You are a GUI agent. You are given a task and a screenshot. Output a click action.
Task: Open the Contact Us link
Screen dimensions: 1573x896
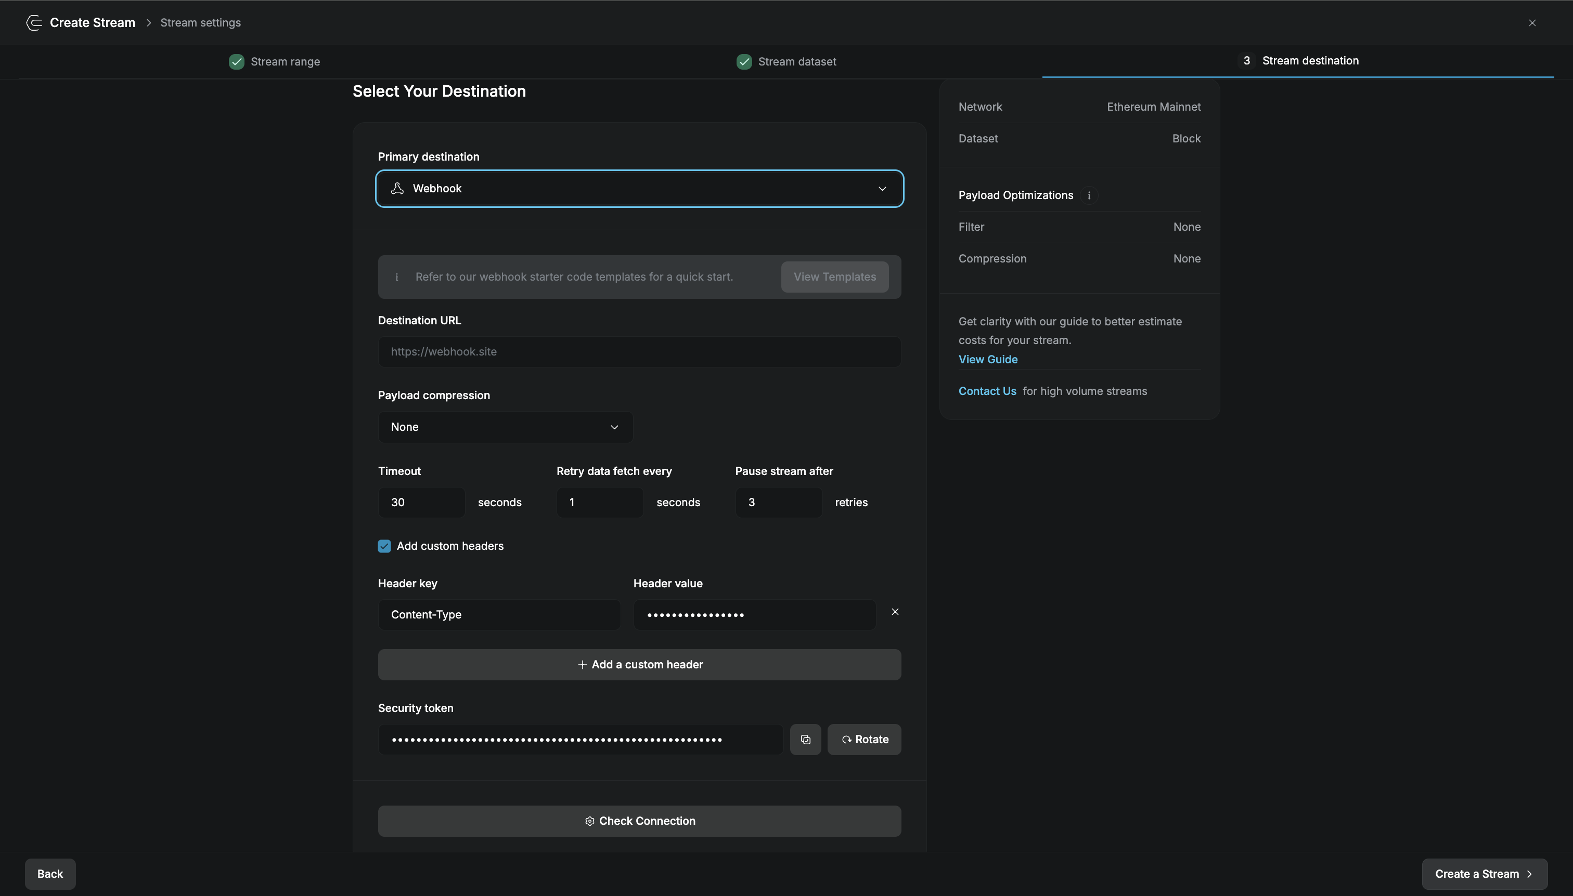987,391
